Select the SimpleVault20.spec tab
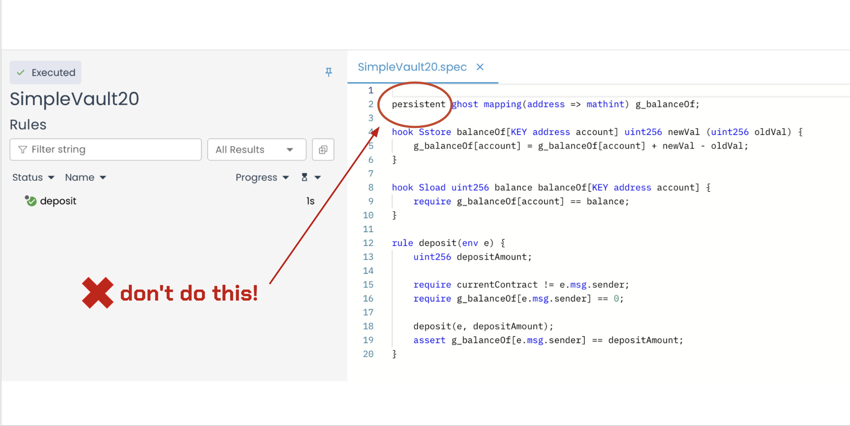 pyautogui.click(x=412, y=67)
